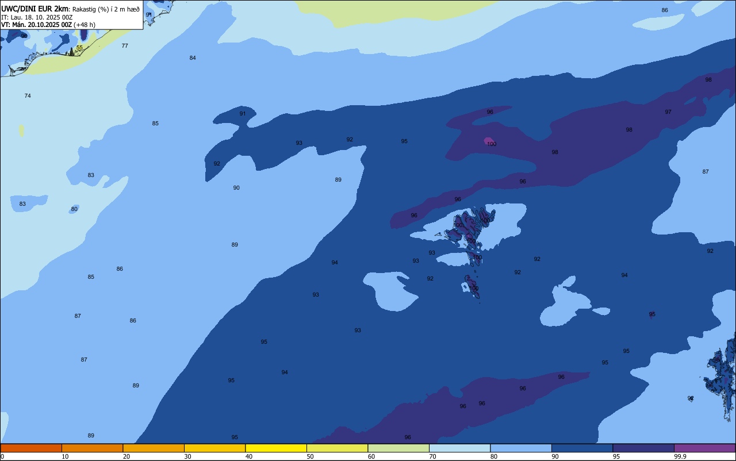This screenshot has width=736, height=461.
Task: Click the "60" tick label on color scale
Action: coord(371,456)
